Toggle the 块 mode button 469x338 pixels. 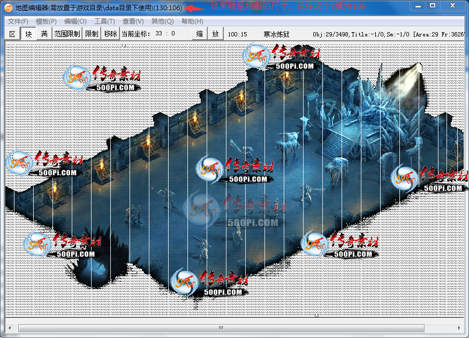[x=28, y=34]
